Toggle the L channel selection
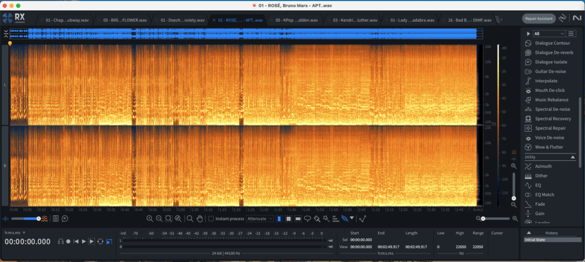 coord(5,85)
